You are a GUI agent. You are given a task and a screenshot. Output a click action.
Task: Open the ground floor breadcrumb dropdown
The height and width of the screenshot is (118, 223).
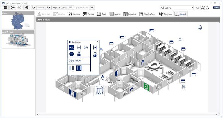coord(92,8)
